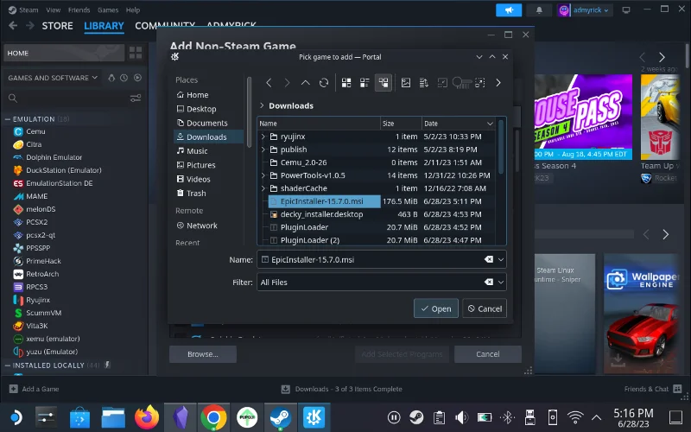Click Add a Game link

coord(35,389)
